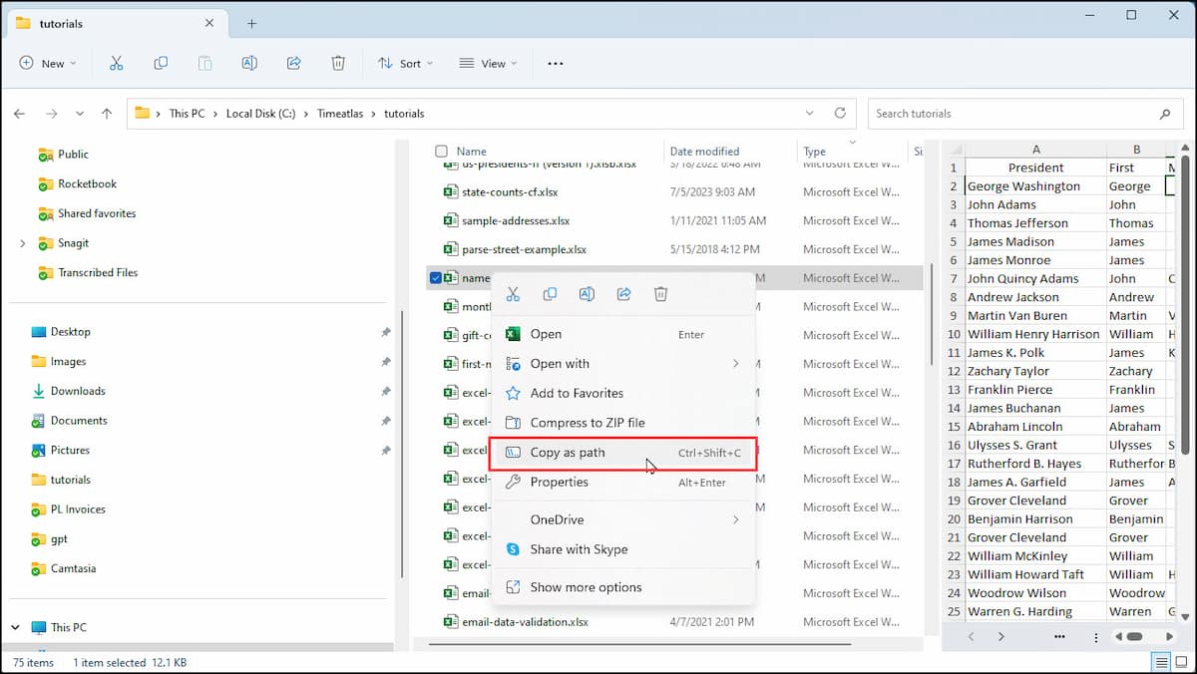Select the Cut icon in the toolbar
The image size is (1197, 674).
click(x=116, y=63)
